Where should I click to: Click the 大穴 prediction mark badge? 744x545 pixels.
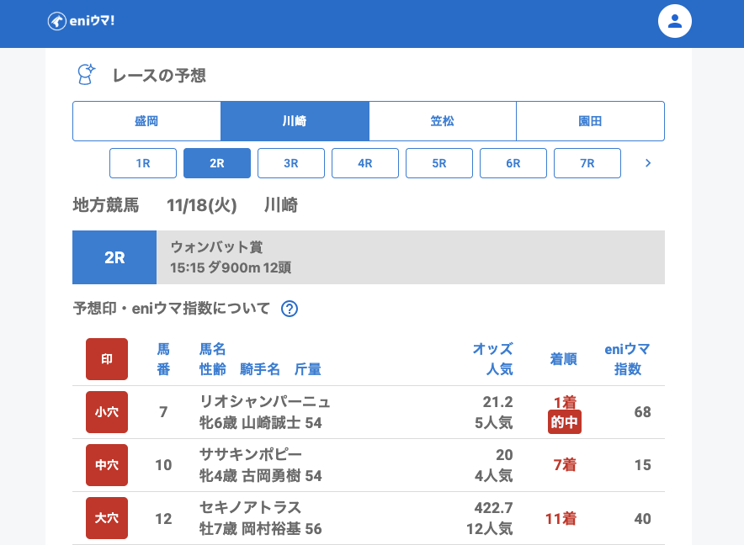107,518
